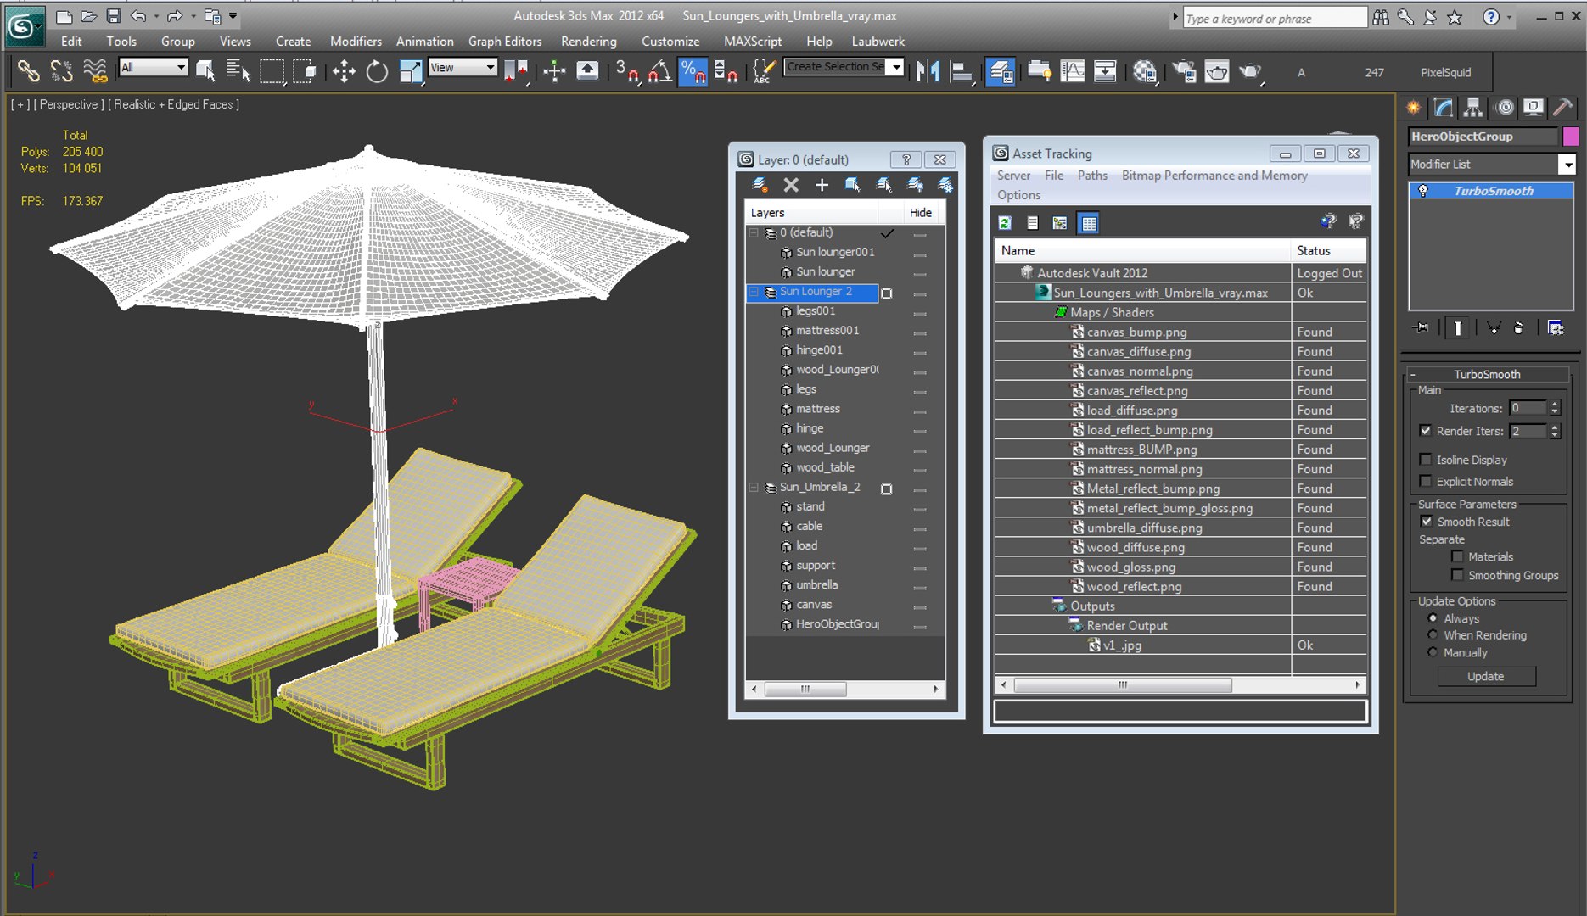This screenshot has height=916, width=1587.
Task: Delete highlighted layer in Layer dialog
Action: coord(790,185)
